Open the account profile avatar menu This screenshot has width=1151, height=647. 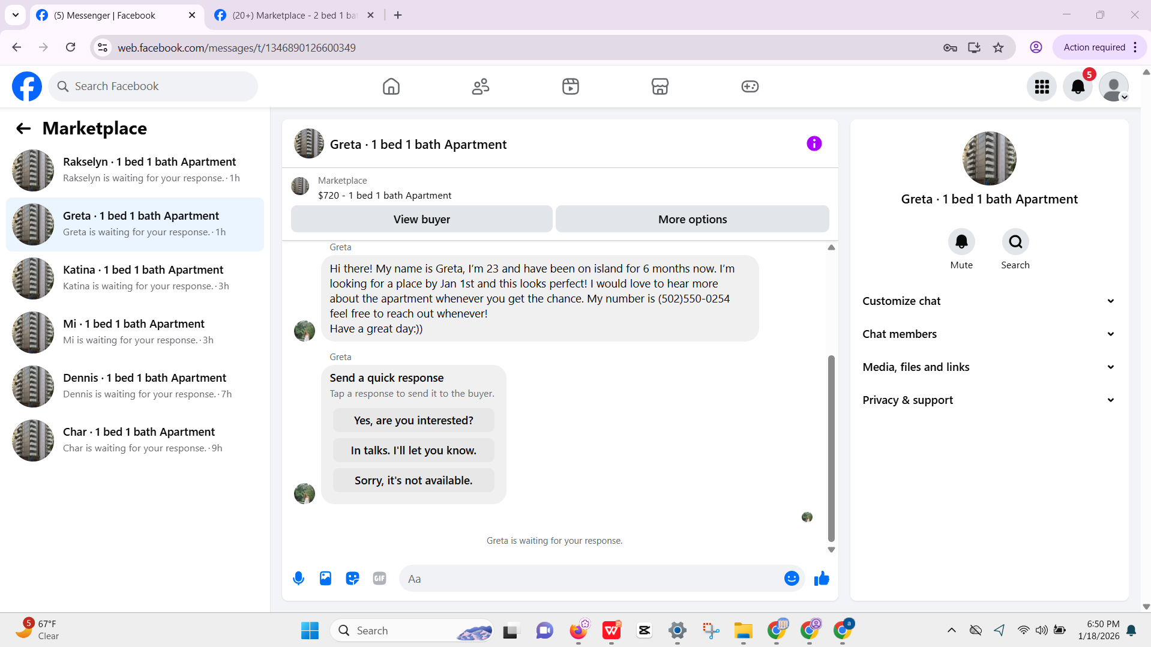pyautogui.click(x=1114, y=87)
